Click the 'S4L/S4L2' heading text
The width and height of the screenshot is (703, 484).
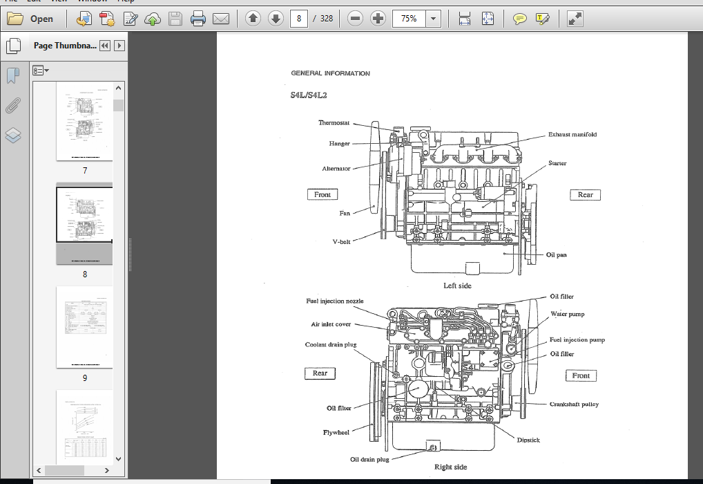(x=309, y=95)
